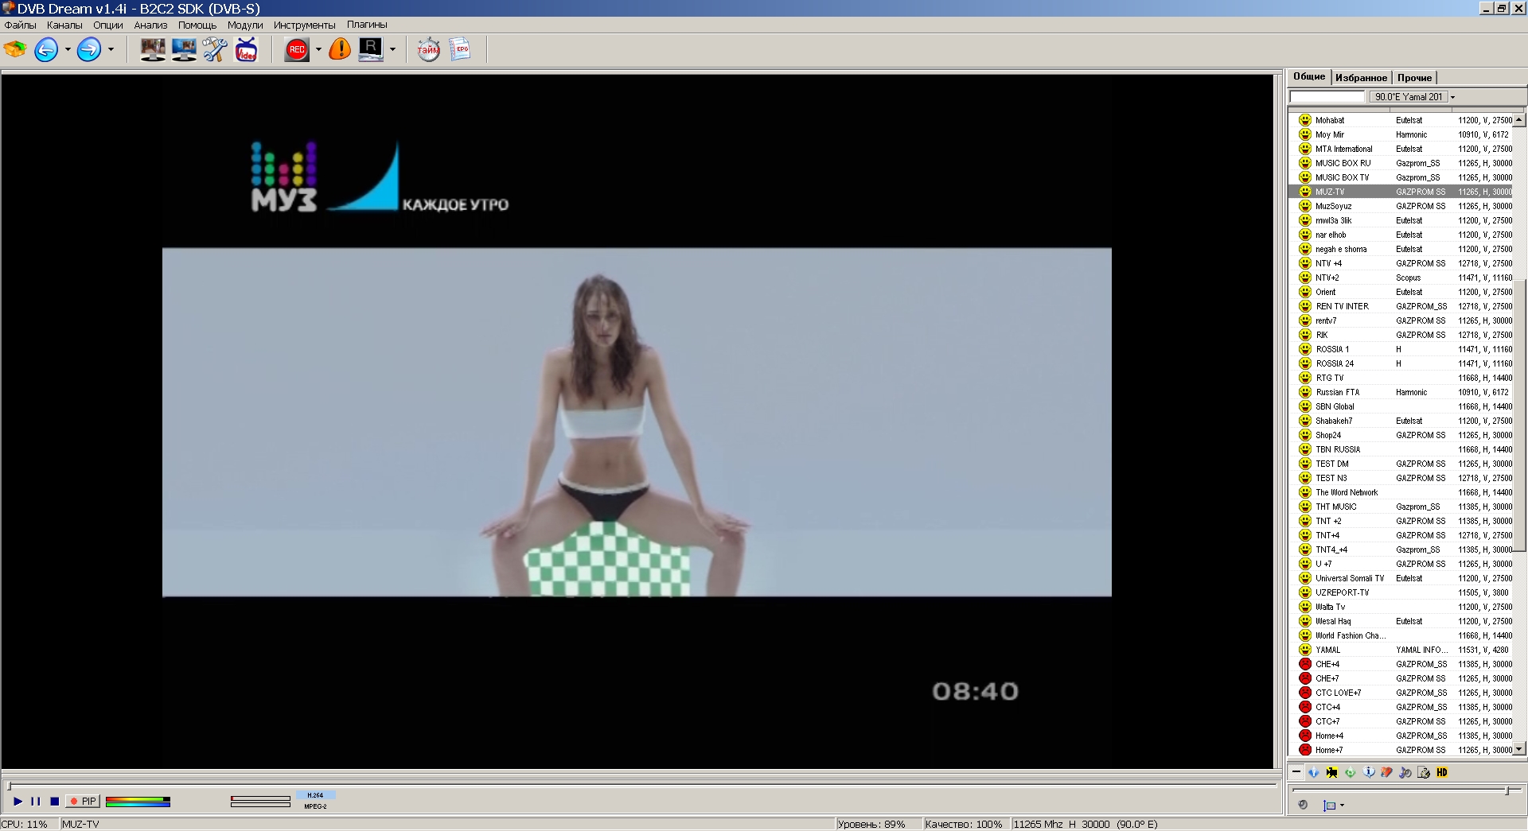1528x831 pixels.
Task: Open the EPG guide icon
Action: [460, 49]
